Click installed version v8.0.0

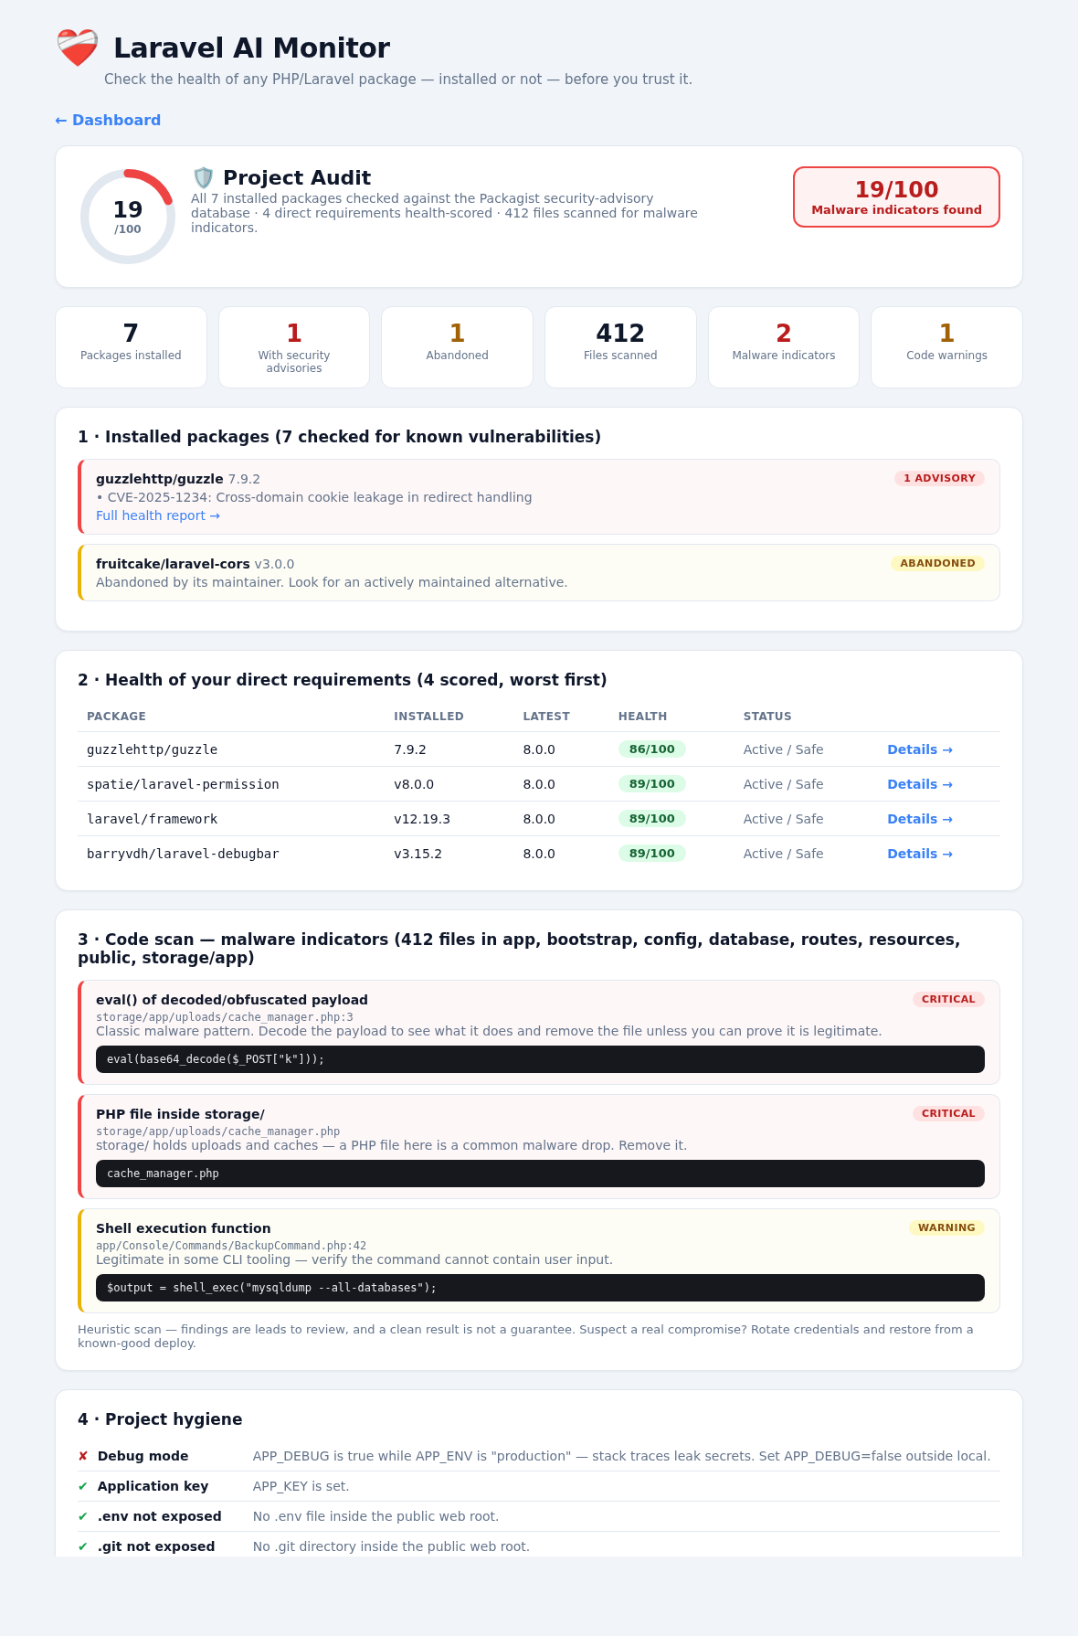click(414, 784)
